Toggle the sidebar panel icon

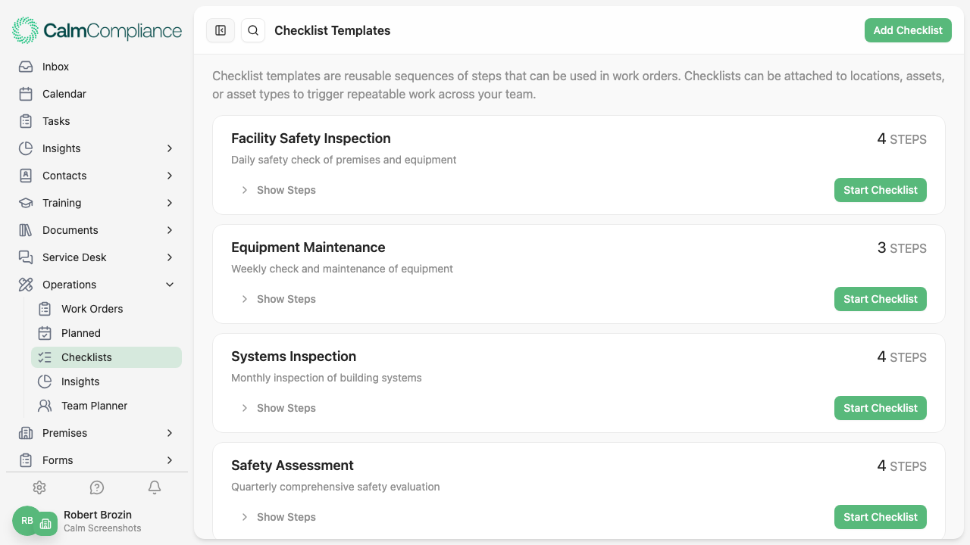tap(221, 30)
